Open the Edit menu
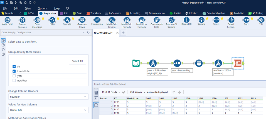266x119 pixels. [x=16, y=8]
